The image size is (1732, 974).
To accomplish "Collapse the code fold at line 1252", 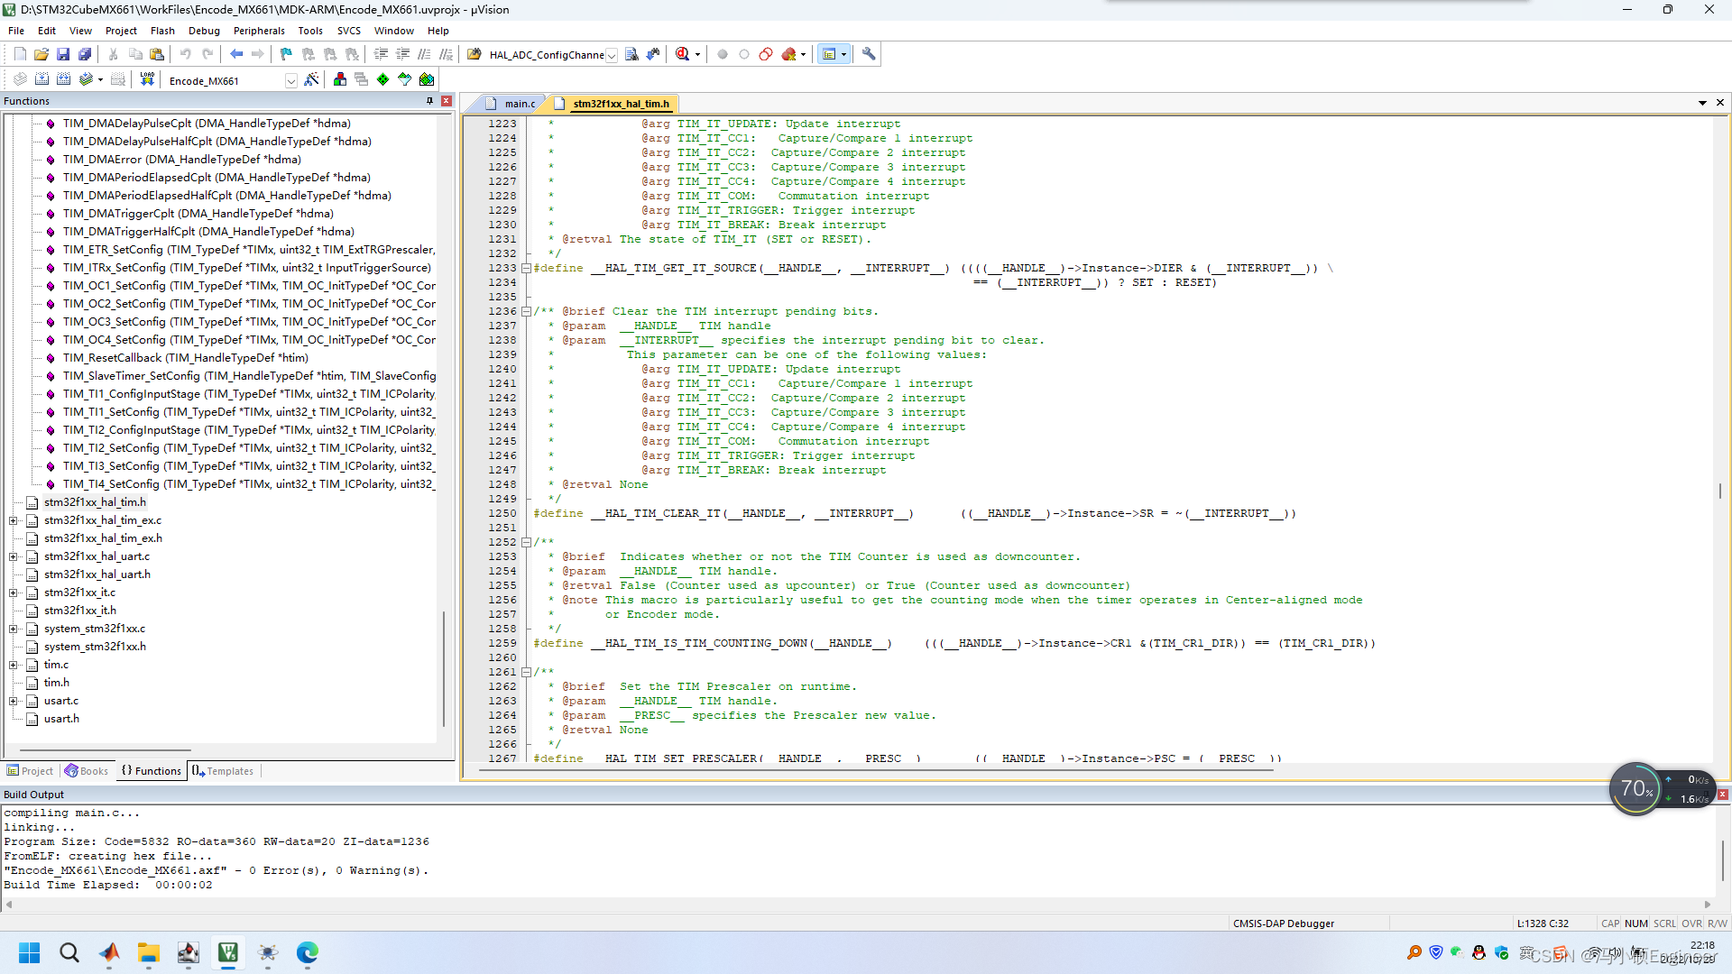I will [x=526, y=542].
